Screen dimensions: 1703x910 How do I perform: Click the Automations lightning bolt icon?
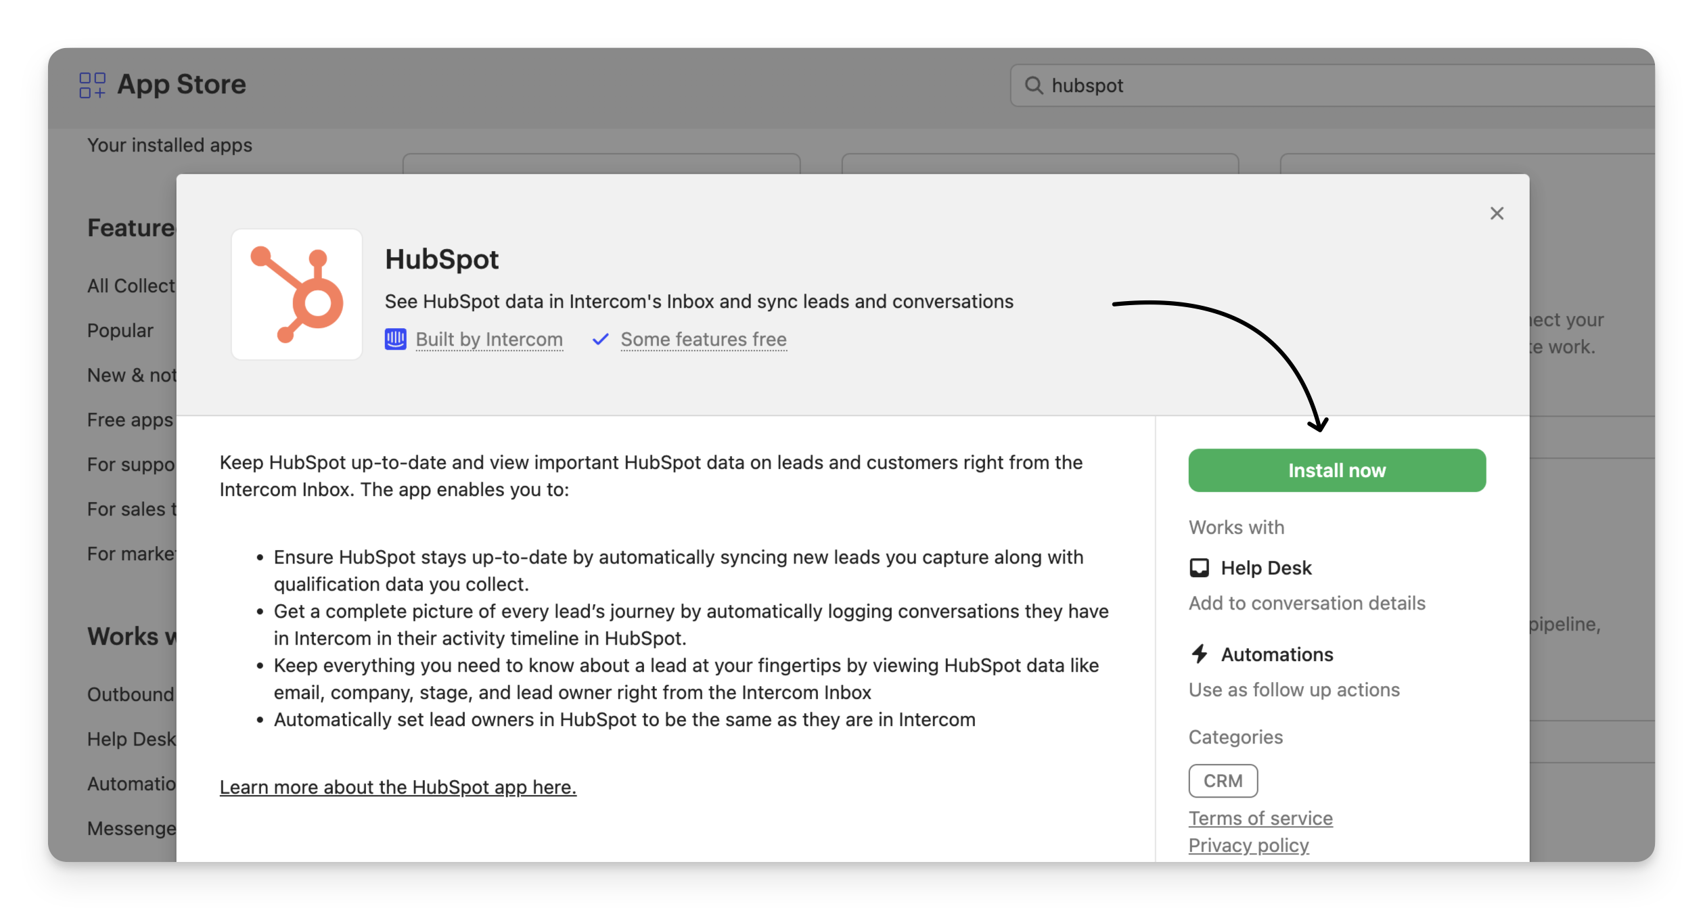(x=1200, y=654)
